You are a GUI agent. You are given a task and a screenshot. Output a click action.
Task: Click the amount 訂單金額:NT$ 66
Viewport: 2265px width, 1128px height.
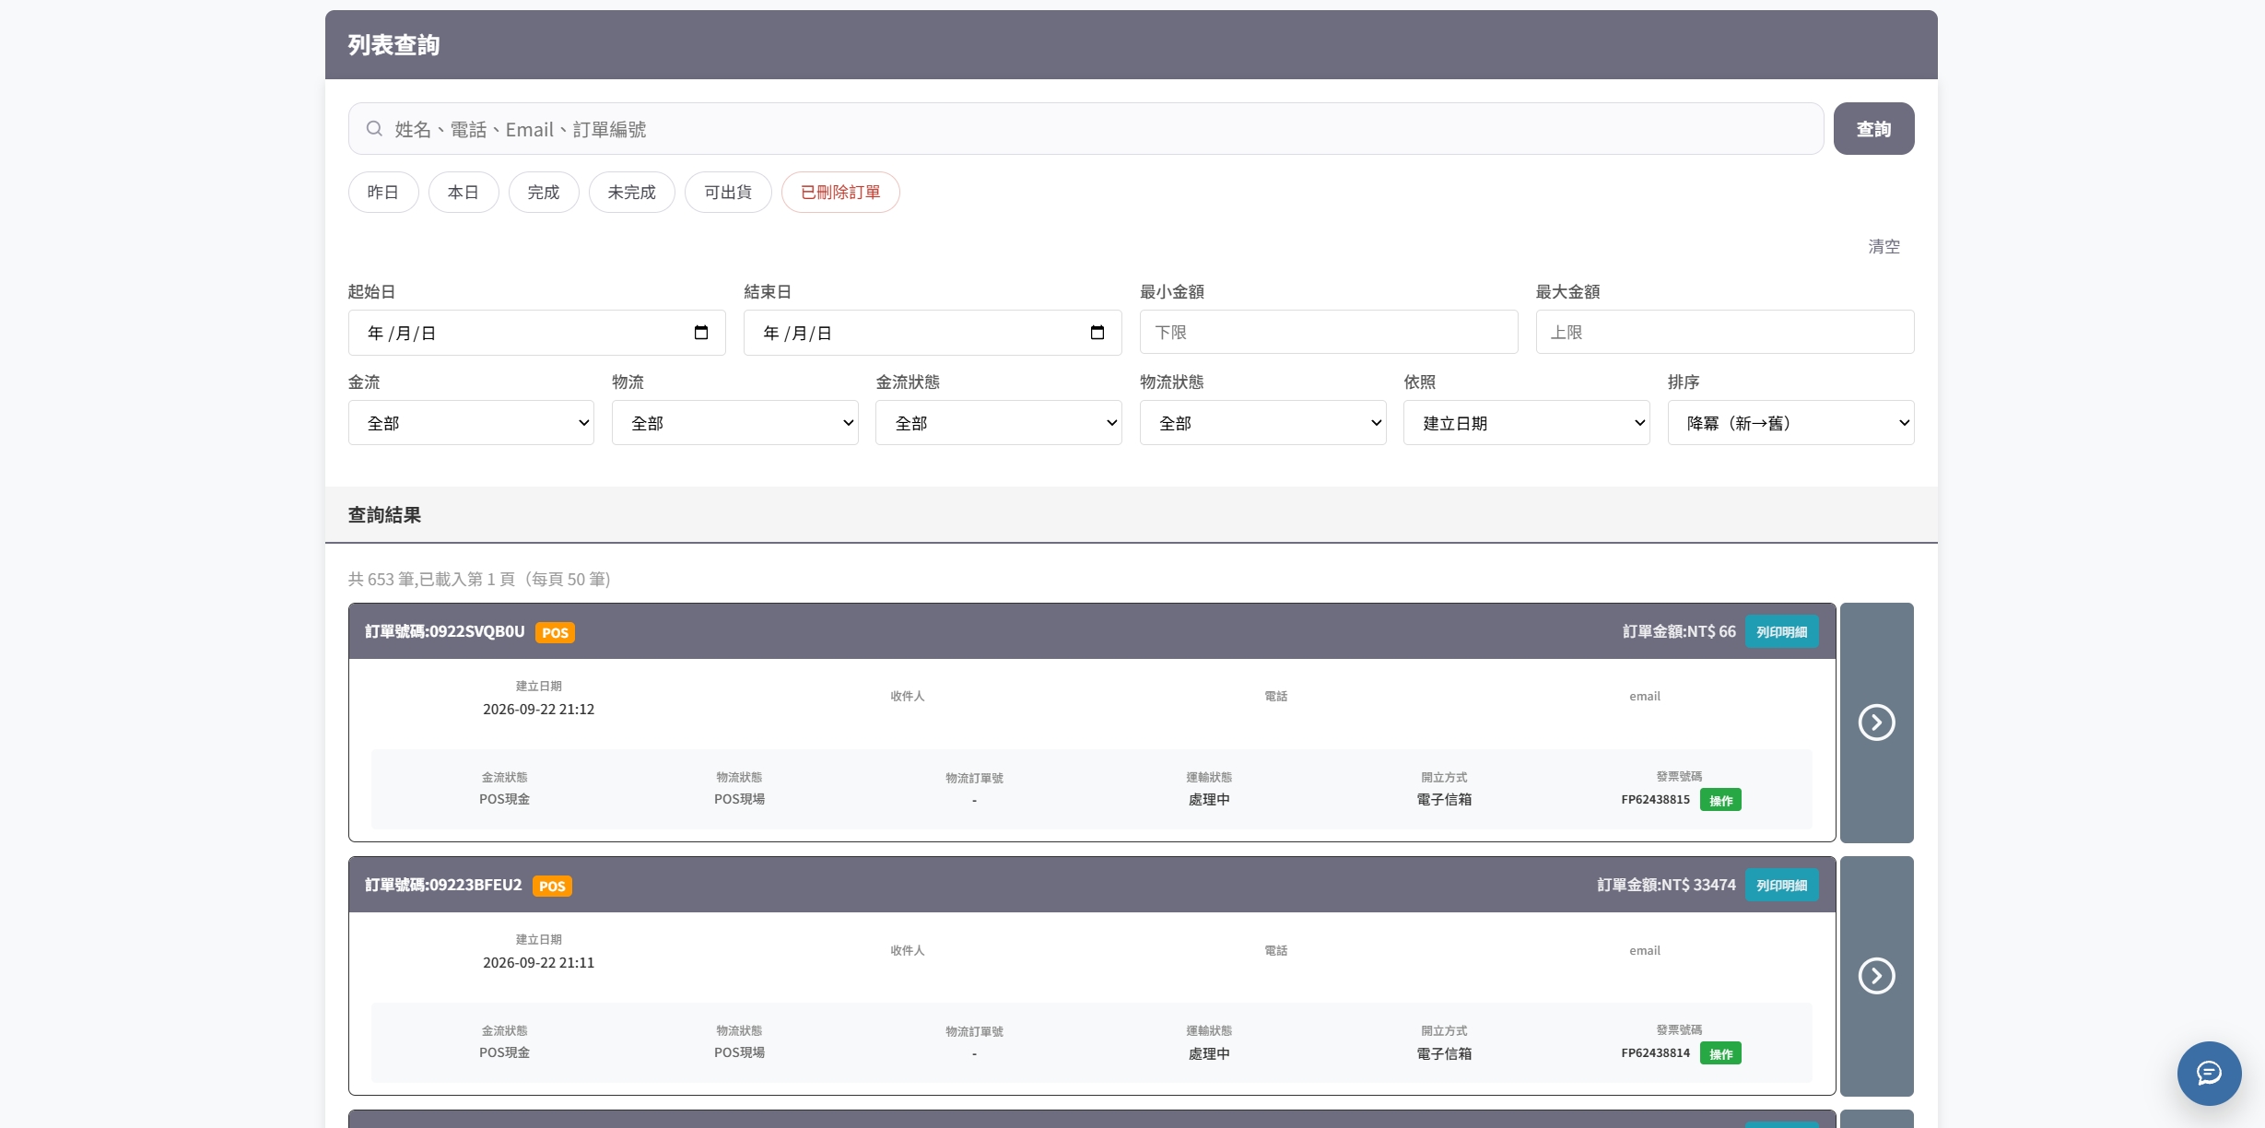click(x=1680, y=631)
